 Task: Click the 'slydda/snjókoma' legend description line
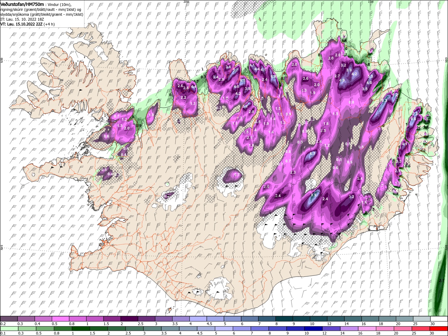pos(41,14)
